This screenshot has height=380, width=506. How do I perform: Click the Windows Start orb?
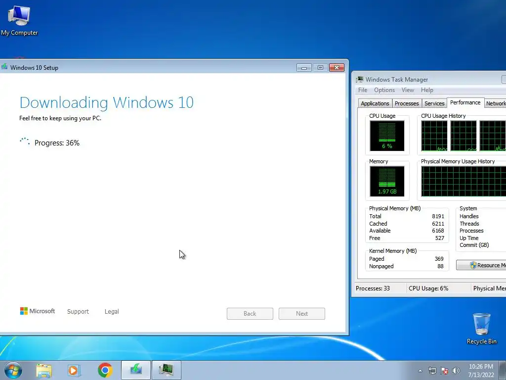(x=13, y=370)
